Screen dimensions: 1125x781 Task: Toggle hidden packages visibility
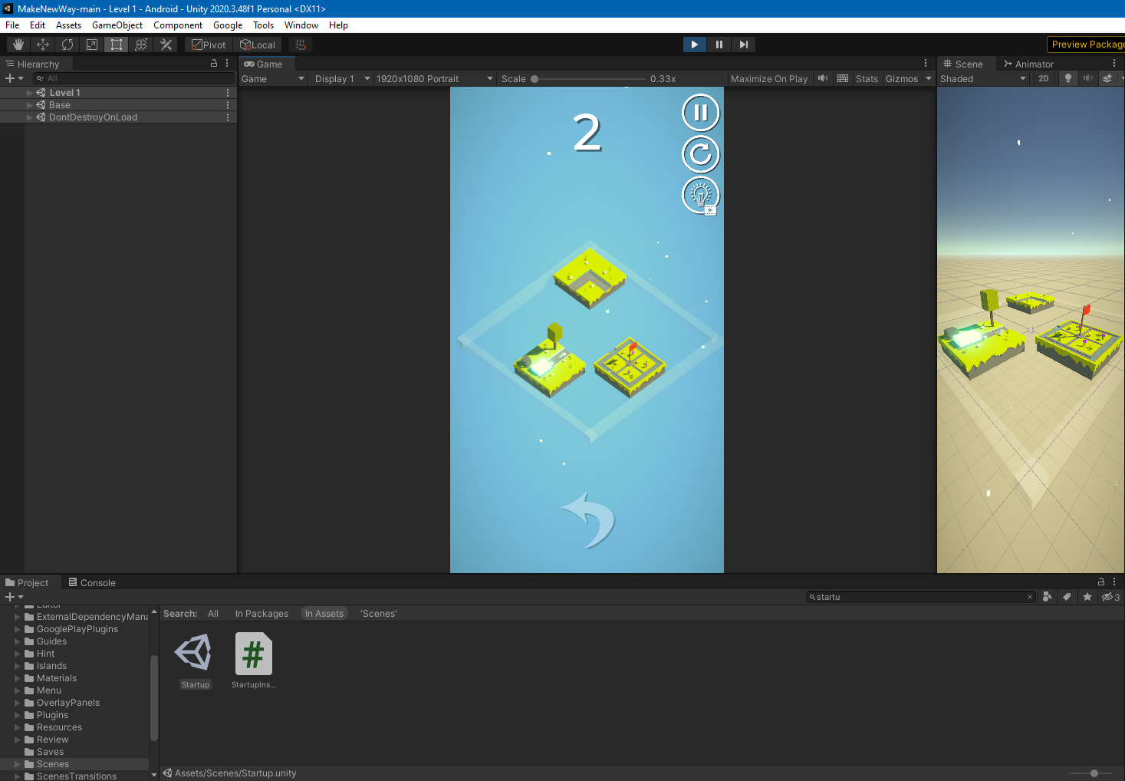tap(1110, 597)
